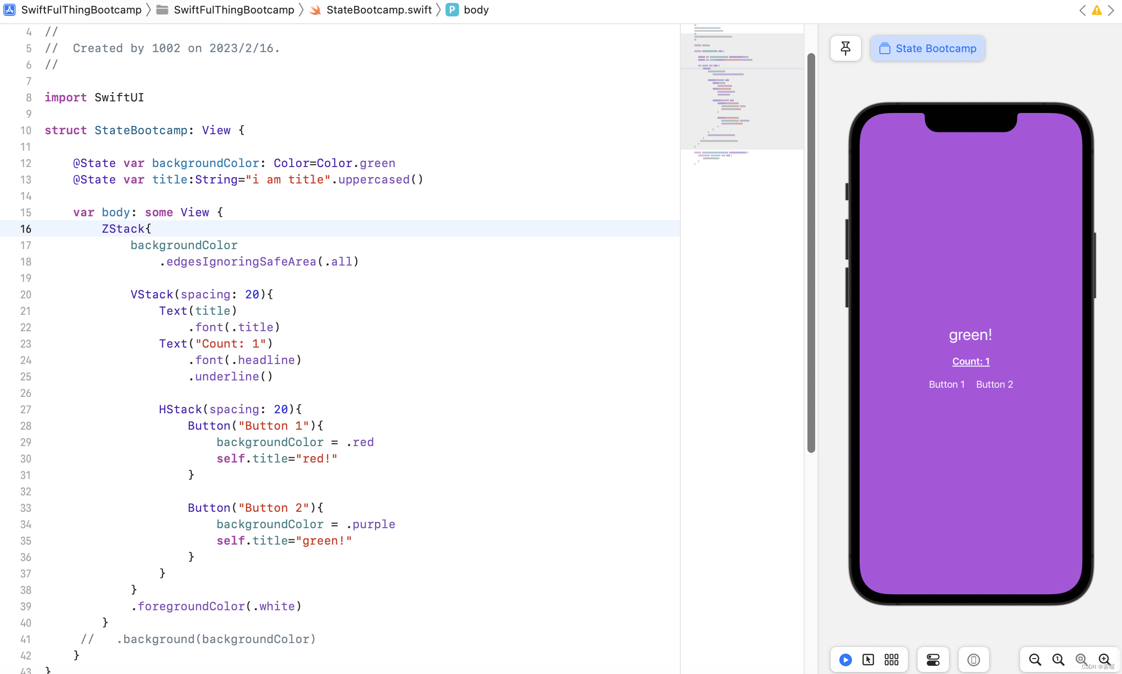
Task: Tap Button 1 in the preview
Action: (x=946, y=384)
